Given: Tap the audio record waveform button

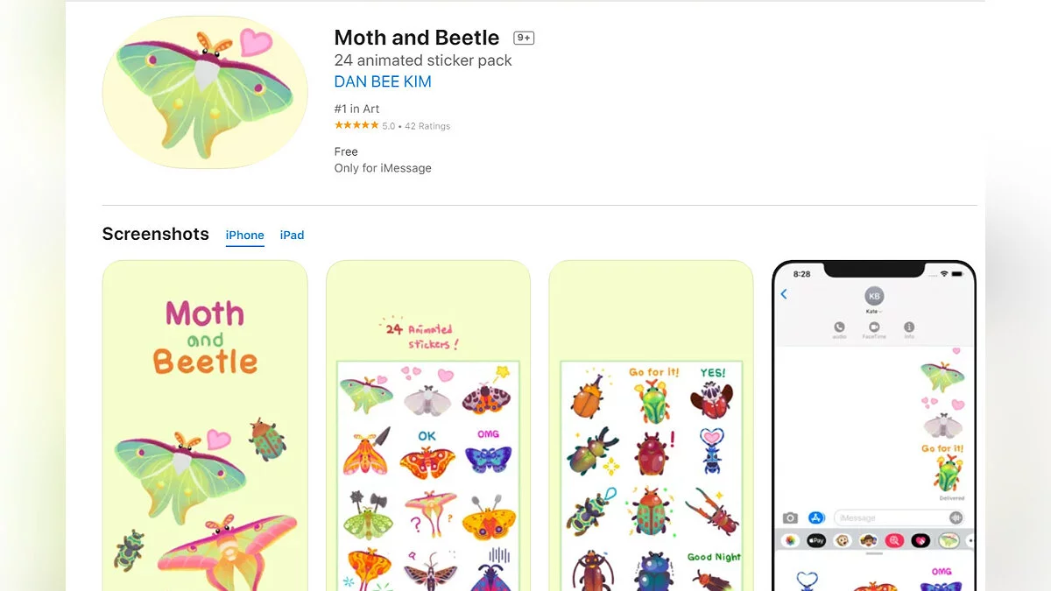Looking at the screenshot, I should 956,518.
